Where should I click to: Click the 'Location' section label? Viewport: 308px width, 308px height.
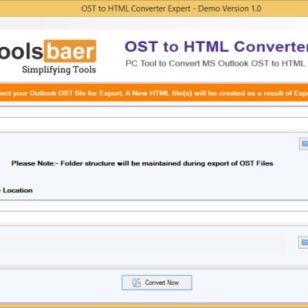[18, 190]
